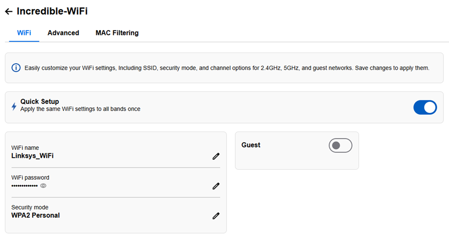Screen dimensions: 449x247
Task: Enable the Guest network toggle
Action: tap(340, 145)
